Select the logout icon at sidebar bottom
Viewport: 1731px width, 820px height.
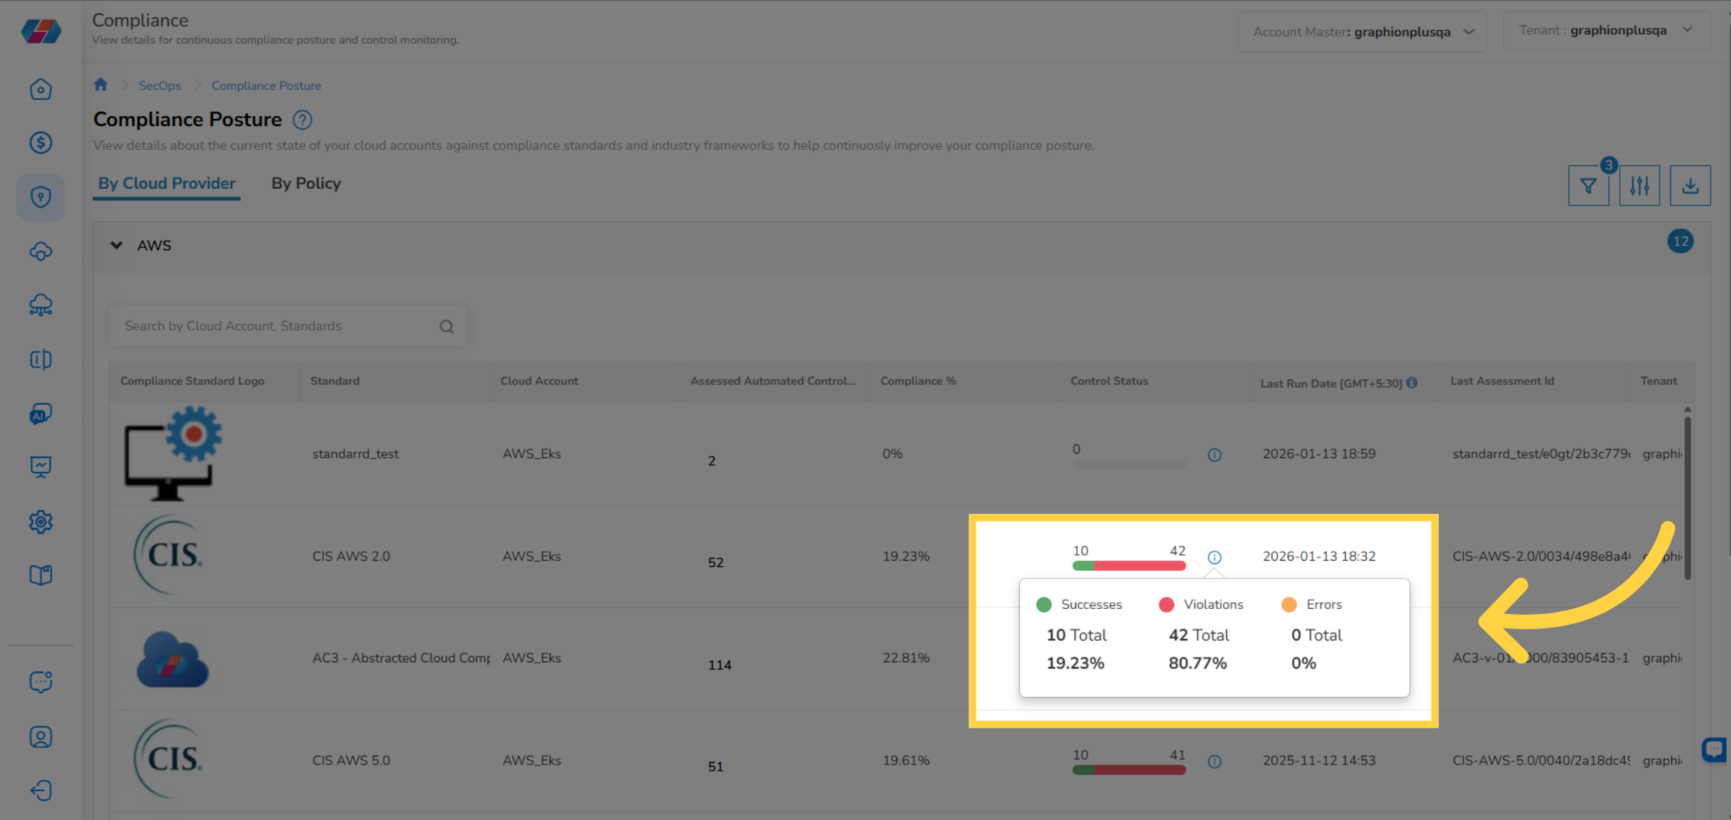point(41,790)
